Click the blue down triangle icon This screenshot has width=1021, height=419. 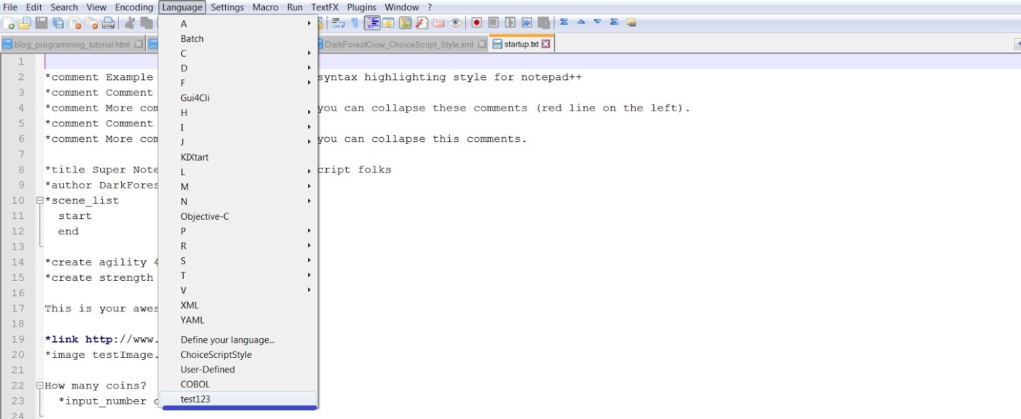(598, 22)
